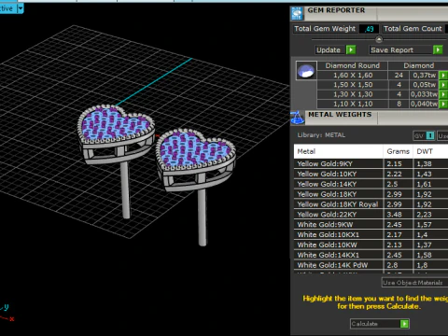Click the 1,50 X 1,50 gem size cell
Image resolution: width=448 pixels, height=336 pixels.
pyautogui.click(x=353, y=85)
